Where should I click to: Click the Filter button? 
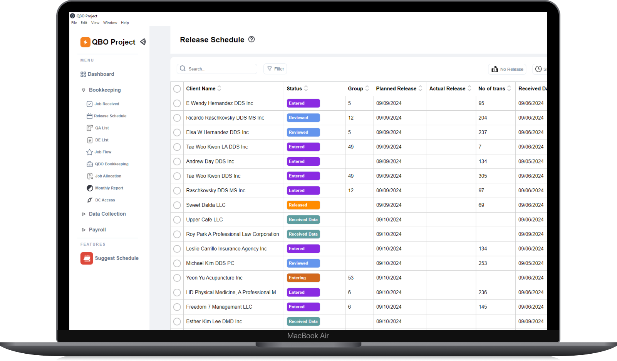pyautogui.click(x=275, y=69)
